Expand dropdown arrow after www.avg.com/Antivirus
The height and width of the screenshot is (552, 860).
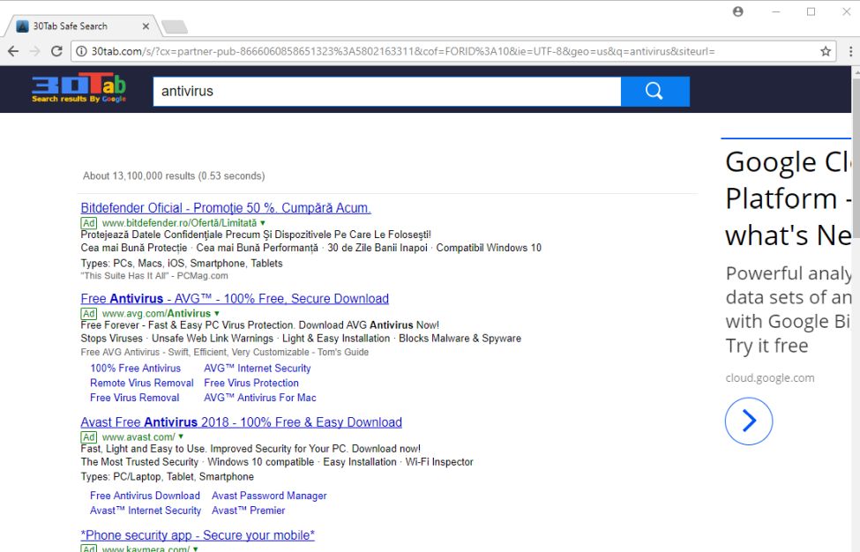217,314
